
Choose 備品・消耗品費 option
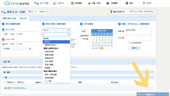(x=56, y=75)
